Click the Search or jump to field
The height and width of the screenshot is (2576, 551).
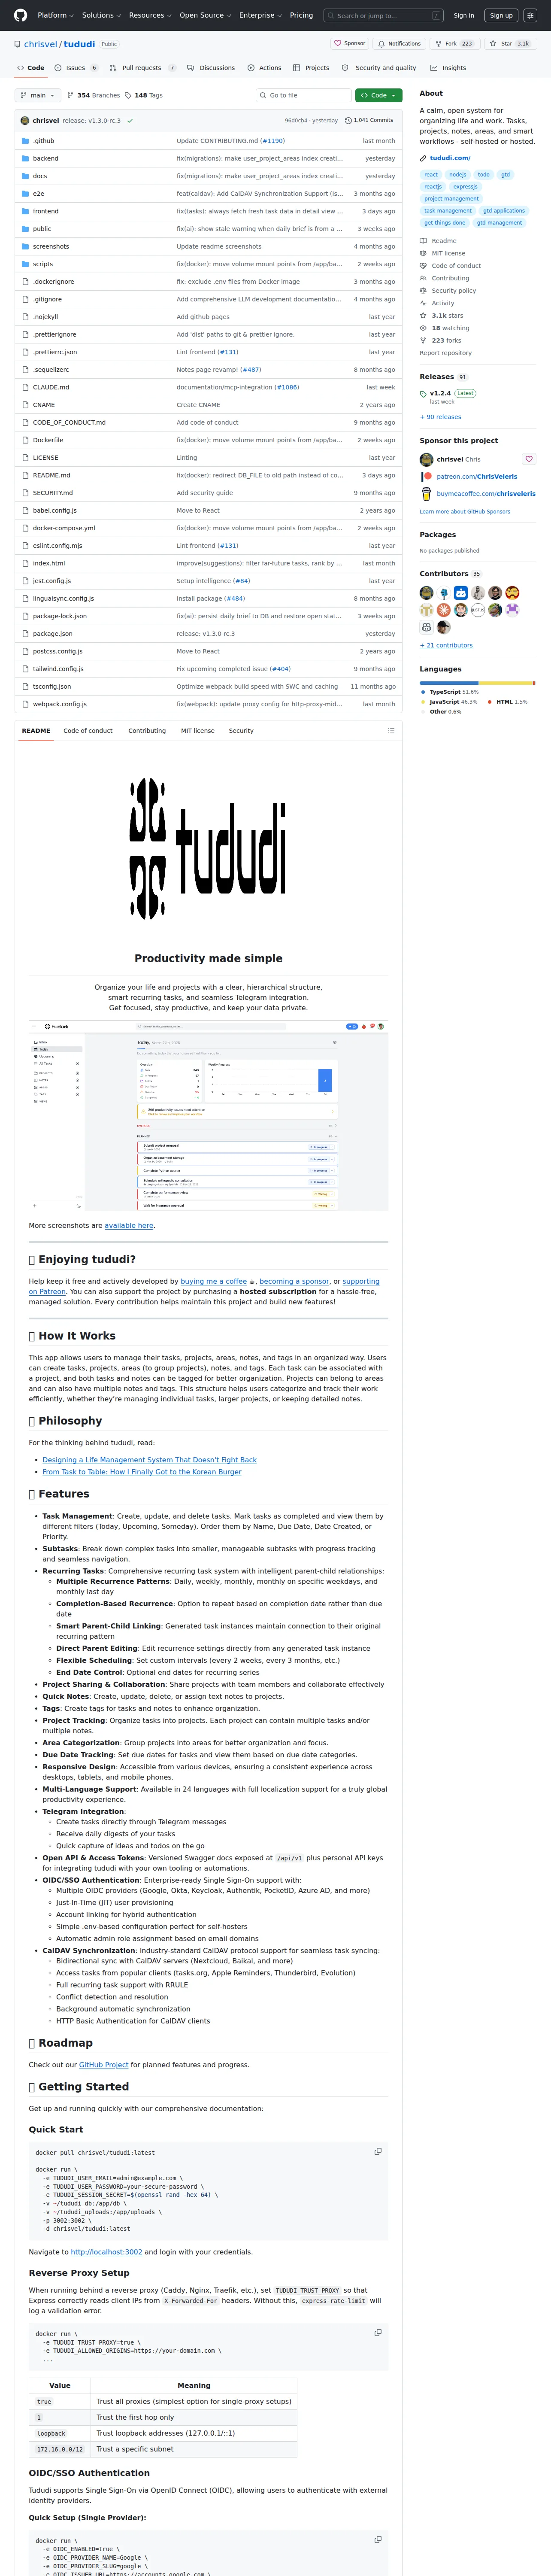click(384, 15)
